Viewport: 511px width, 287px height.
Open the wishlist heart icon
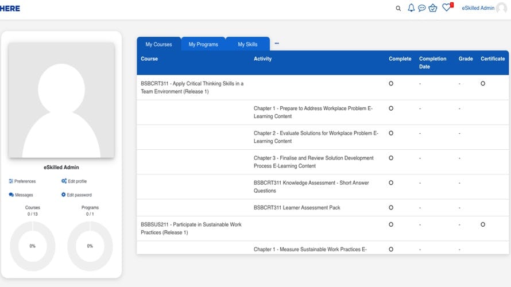click(447, 7)
